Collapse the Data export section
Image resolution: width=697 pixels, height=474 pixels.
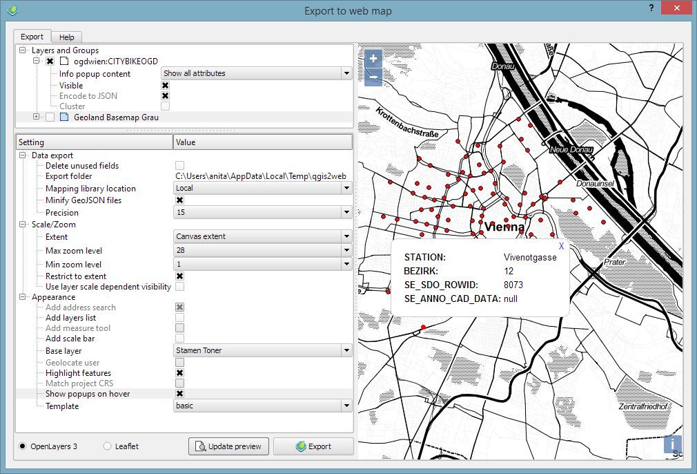[23, 155]
